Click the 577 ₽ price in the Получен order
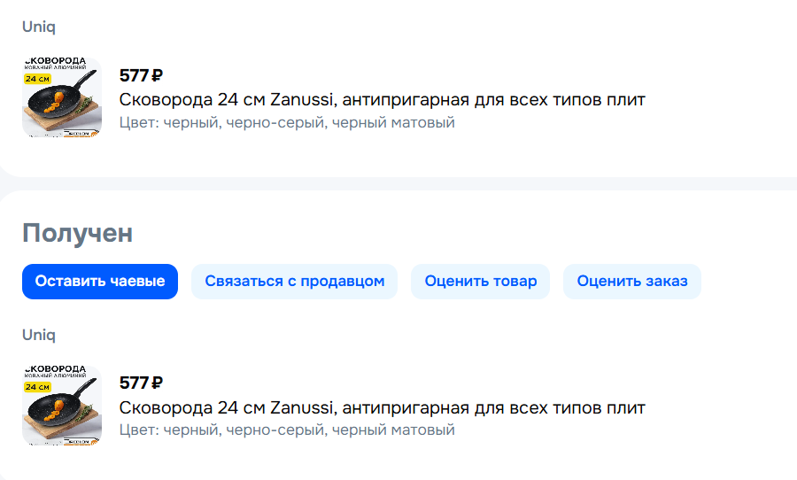 pos(141,383)
